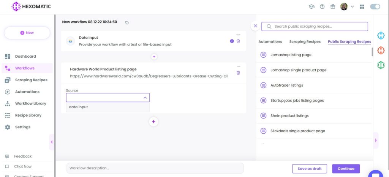389x177 pixels.
Task: Click the Dashboard icon
Action: coord(8,56)
